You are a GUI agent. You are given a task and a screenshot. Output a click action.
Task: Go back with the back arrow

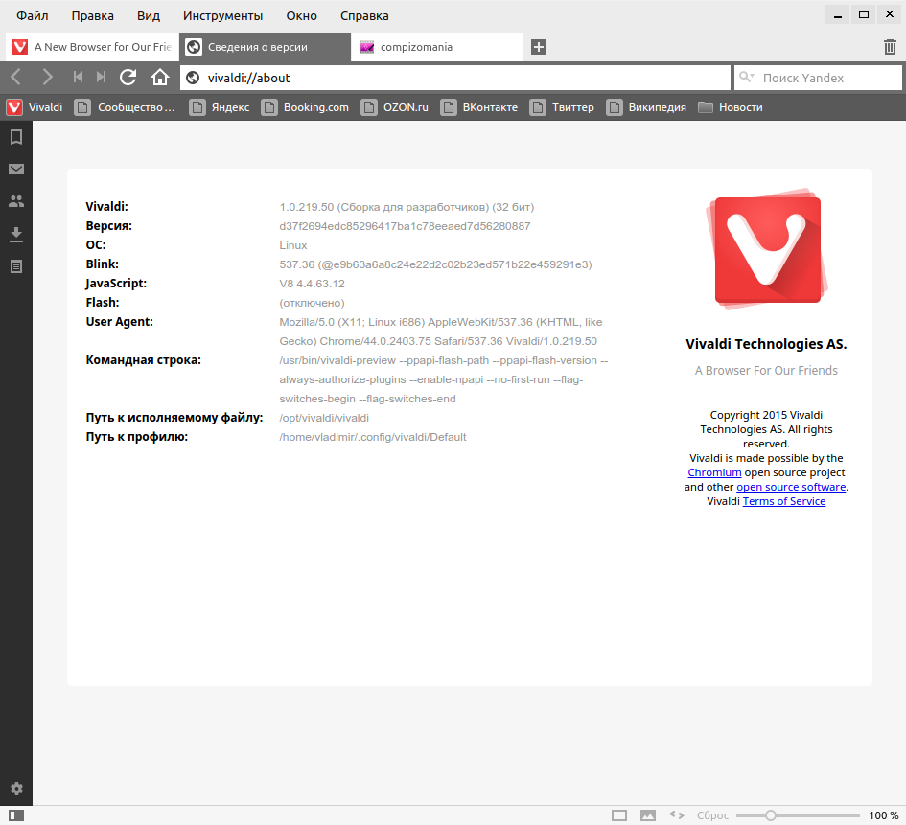click(x=16, y=77)
